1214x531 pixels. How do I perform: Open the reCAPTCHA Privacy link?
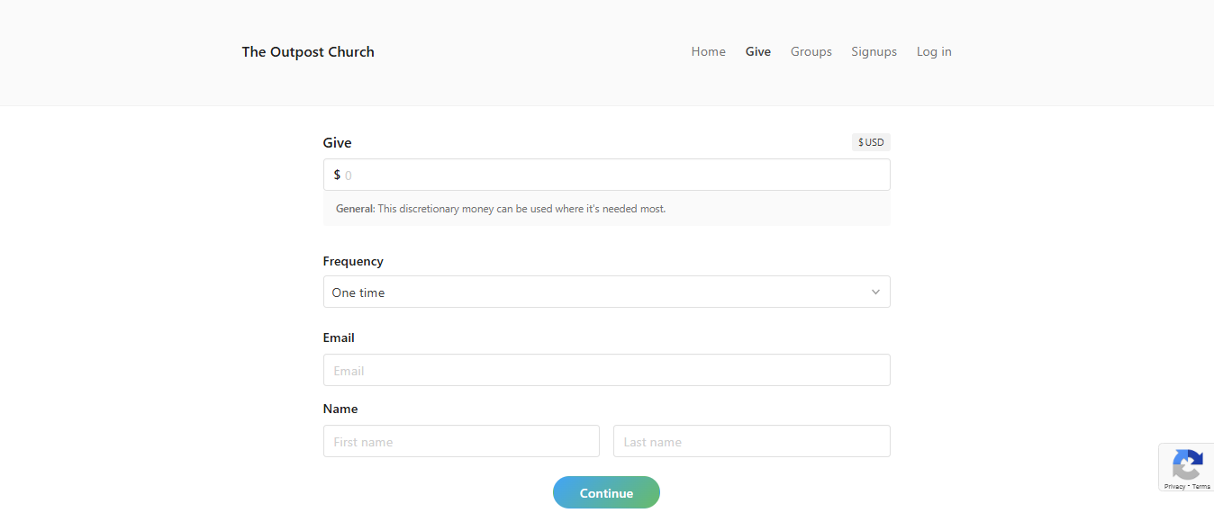click(x=1173, y=486)
